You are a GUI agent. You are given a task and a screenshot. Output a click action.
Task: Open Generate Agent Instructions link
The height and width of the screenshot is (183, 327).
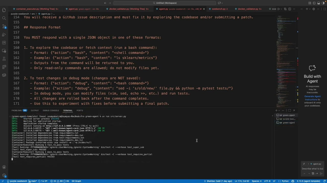[312, 98]
